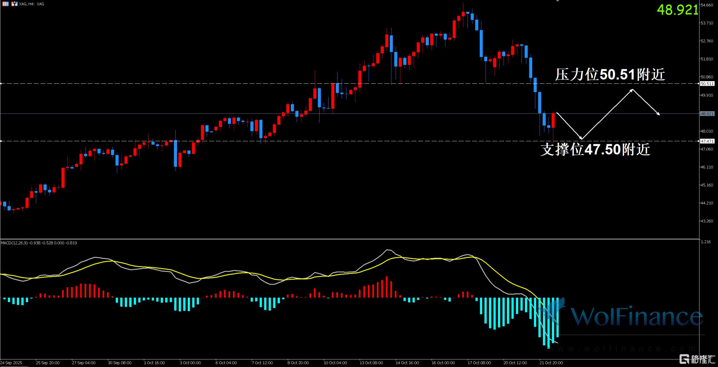This screenshot has width=718, height=367.
Task: Click the one-click trading panel icon
Action: coord(14,4)
